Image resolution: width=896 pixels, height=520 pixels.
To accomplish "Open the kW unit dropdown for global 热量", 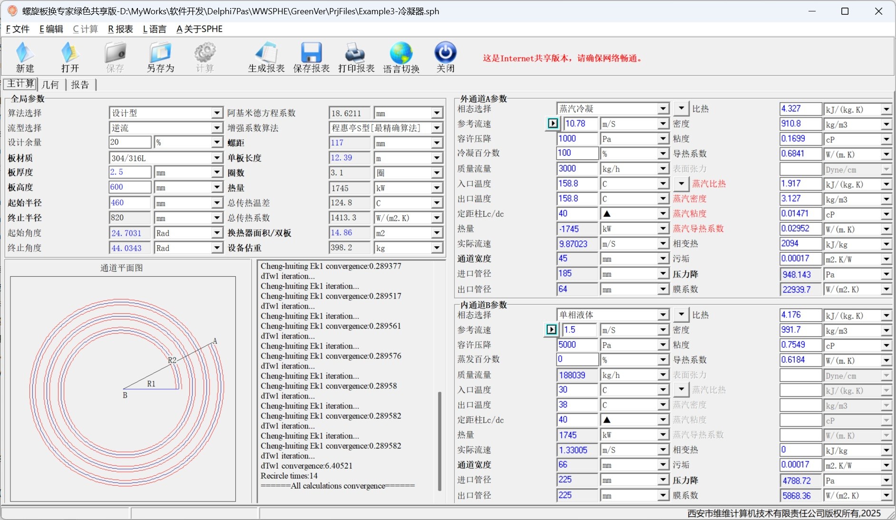I will tap(437, 188).
